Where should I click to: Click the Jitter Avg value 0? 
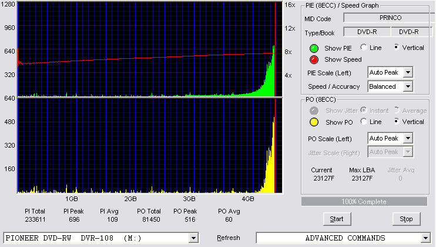400,178
